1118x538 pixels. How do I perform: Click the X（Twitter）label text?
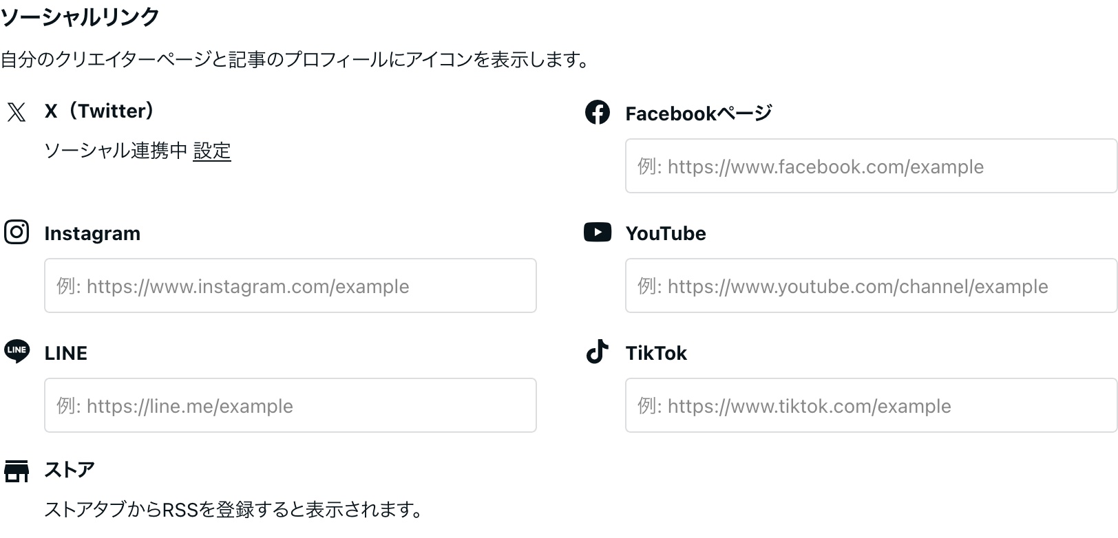tap(100, 111)
